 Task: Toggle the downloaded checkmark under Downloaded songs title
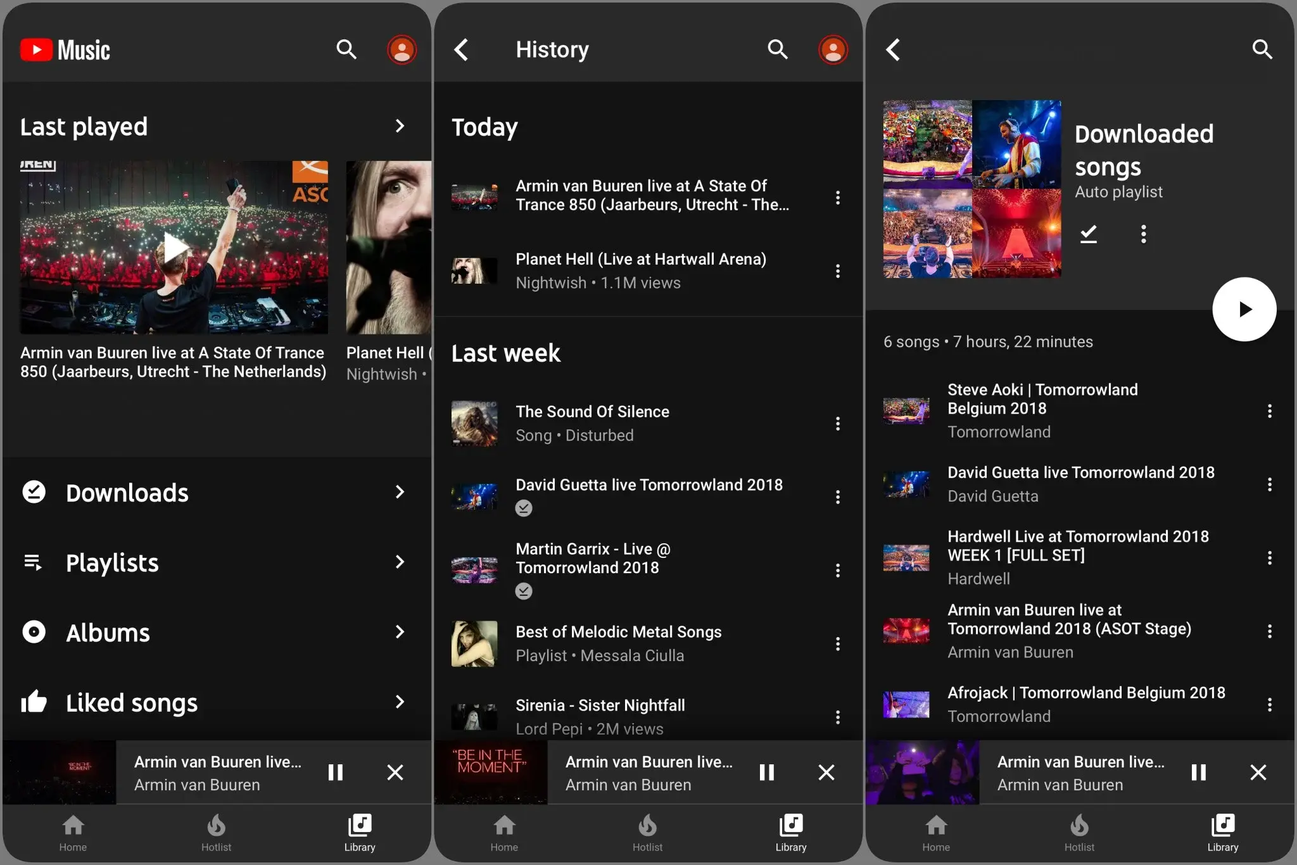pos(1088,234)
